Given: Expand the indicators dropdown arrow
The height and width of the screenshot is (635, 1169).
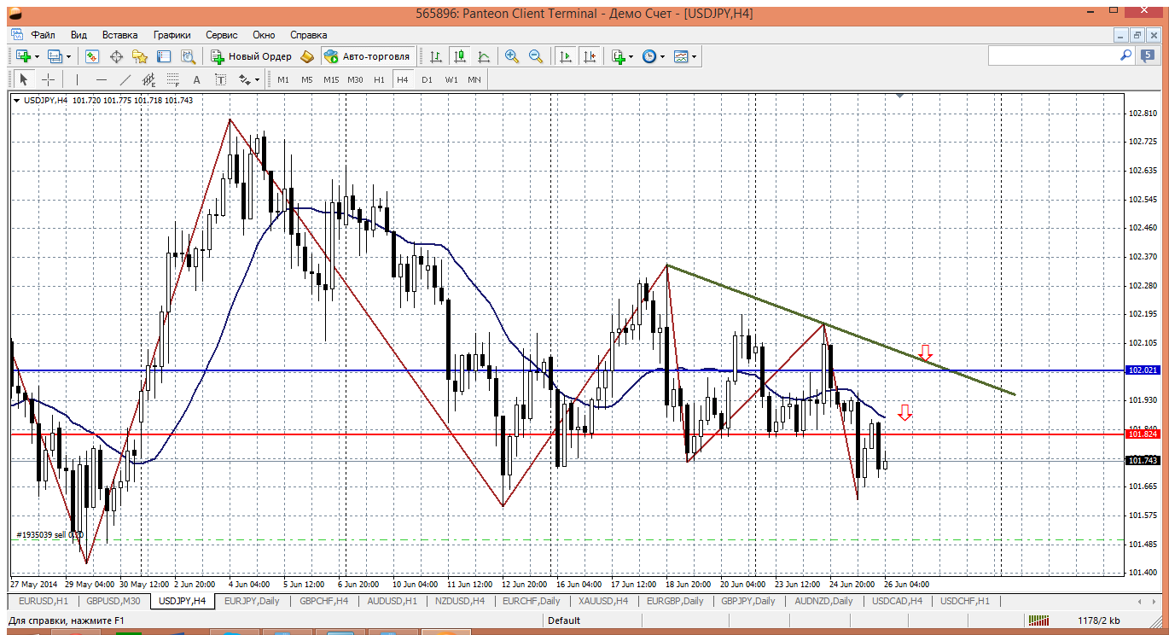Looking at the screenshot, I should [631, 56].
